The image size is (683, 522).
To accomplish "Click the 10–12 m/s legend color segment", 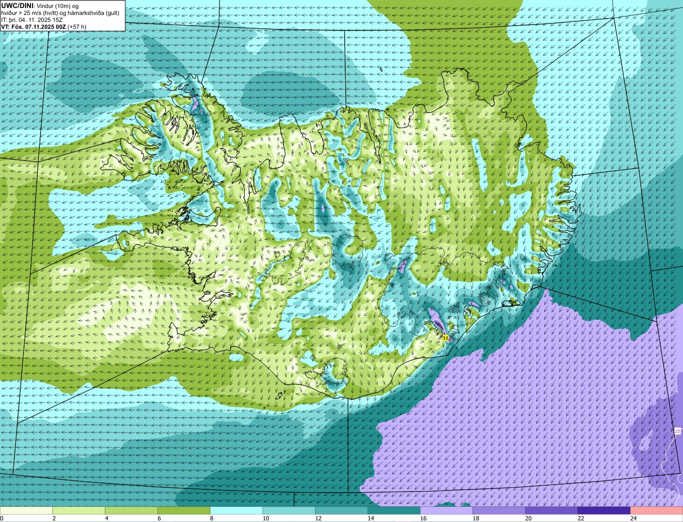I will [289, 510].
